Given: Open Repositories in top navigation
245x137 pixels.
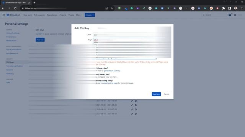Looking at the screenshot, I should (52, 15).
